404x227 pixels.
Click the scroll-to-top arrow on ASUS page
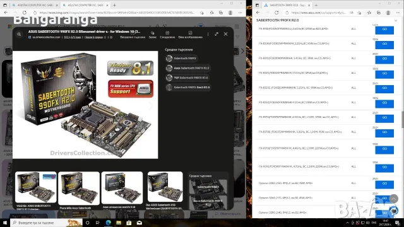(x=393, y=199)
